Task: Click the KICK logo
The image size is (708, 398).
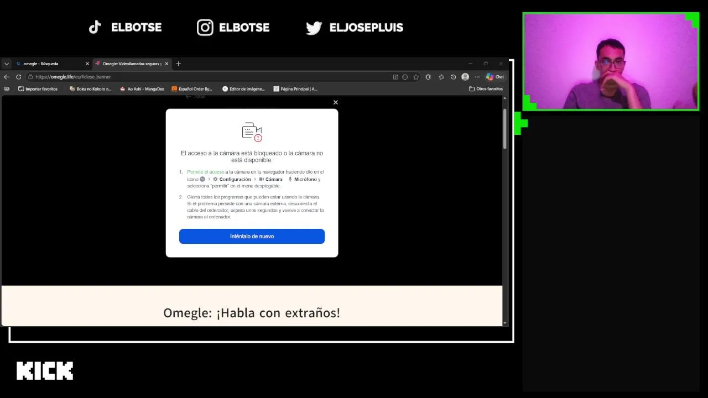Action: point(45,371)
